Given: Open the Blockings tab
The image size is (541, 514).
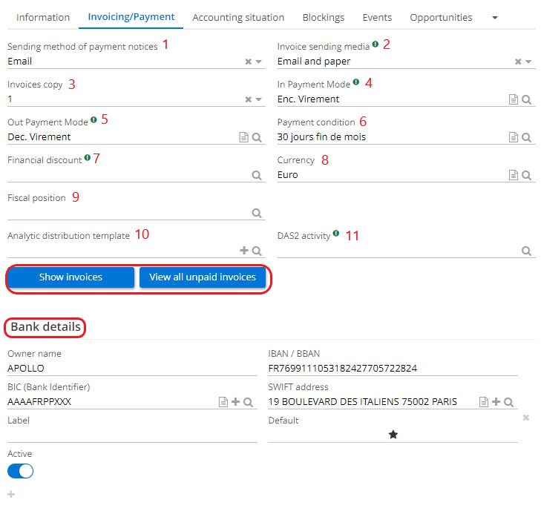Looking at the screenshot, I should coord(323,17).
